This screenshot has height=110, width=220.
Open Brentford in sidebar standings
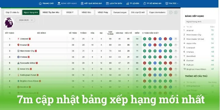tap(191, 56)
